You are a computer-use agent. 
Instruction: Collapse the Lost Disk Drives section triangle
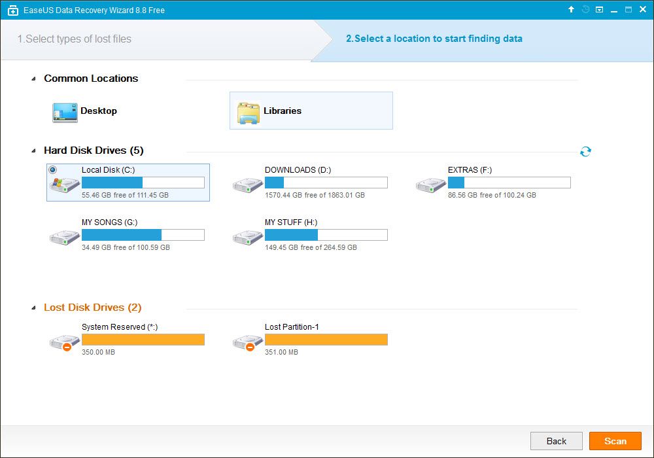[34, 308]
